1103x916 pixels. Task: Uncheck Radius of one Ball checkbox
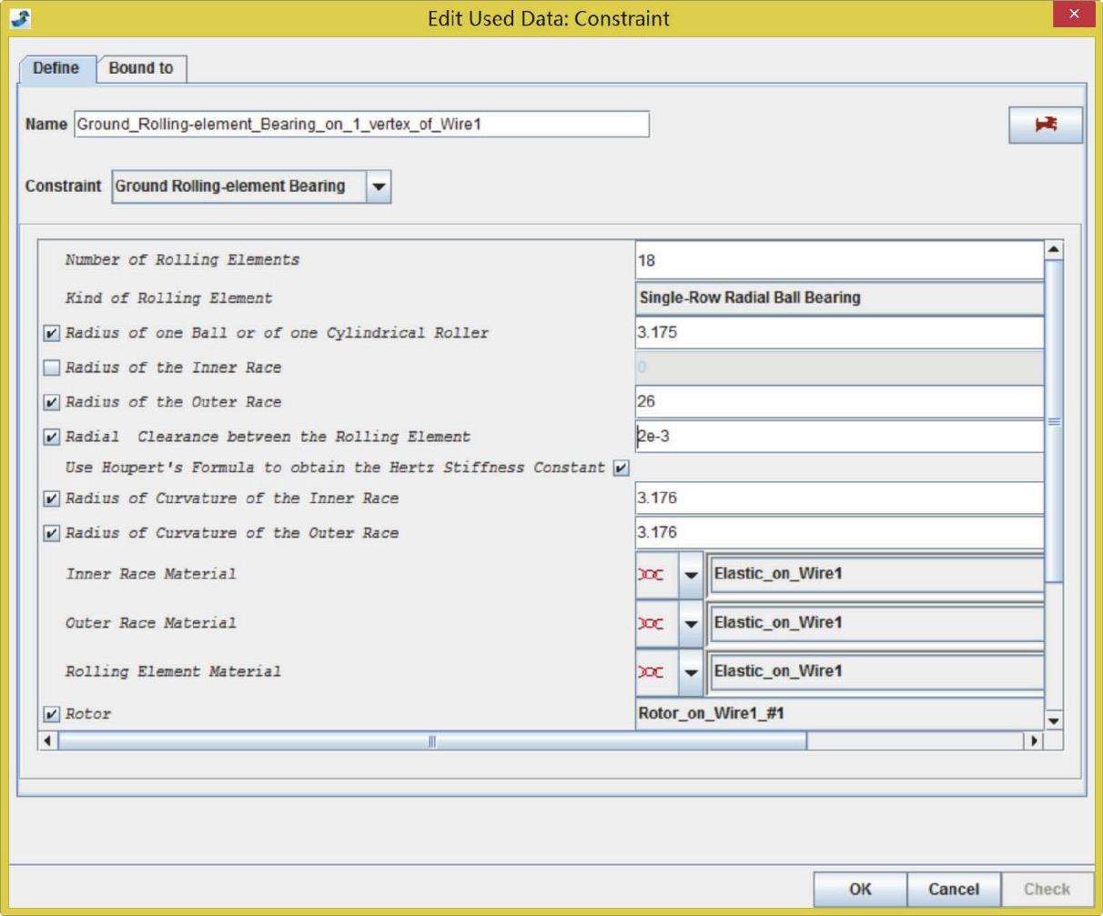[52, 334]
